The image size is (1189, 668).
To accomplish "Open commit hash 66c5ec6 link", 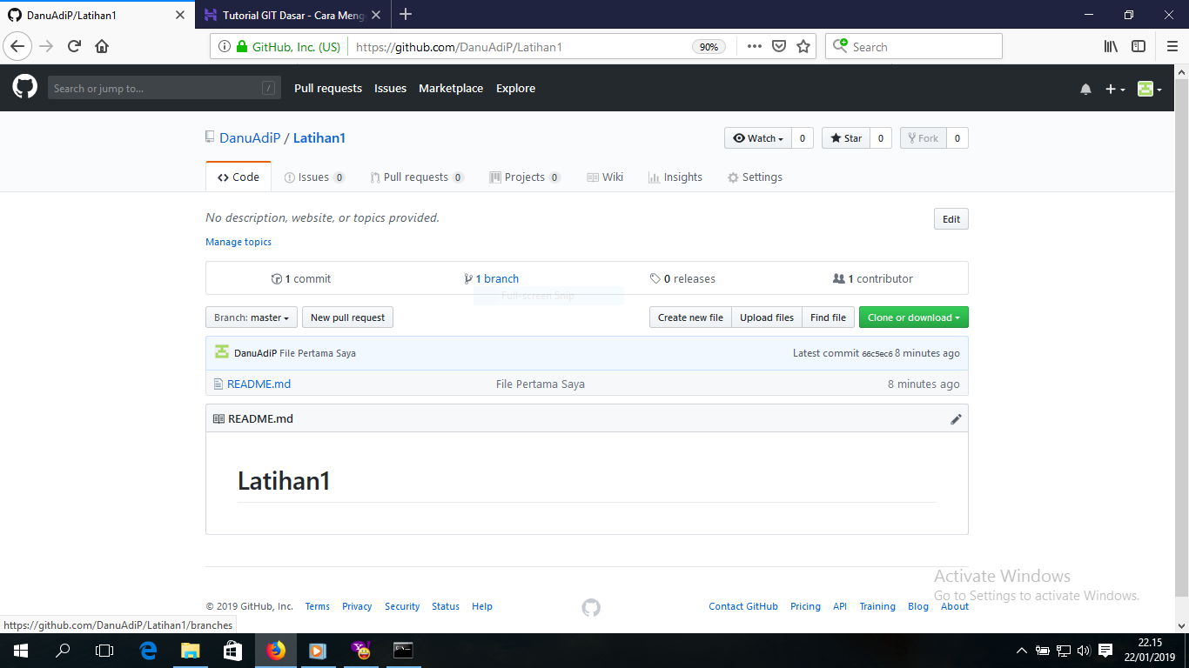I will point(877,354).
